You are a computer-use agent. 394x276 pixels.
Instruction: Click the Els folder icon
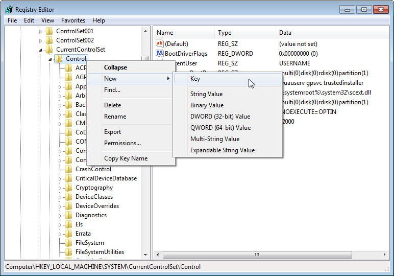coord(69,224)
